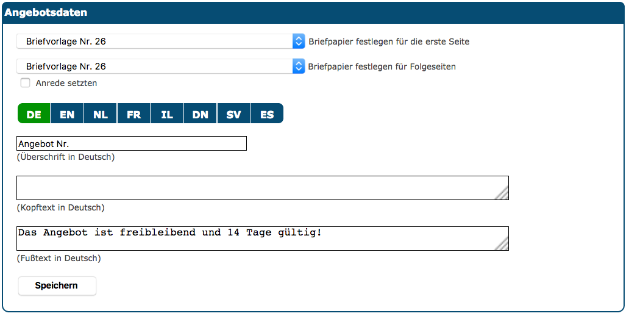
Task: Grab the Kopftext textarea resize handle
Action: click(x=502, y=194)
